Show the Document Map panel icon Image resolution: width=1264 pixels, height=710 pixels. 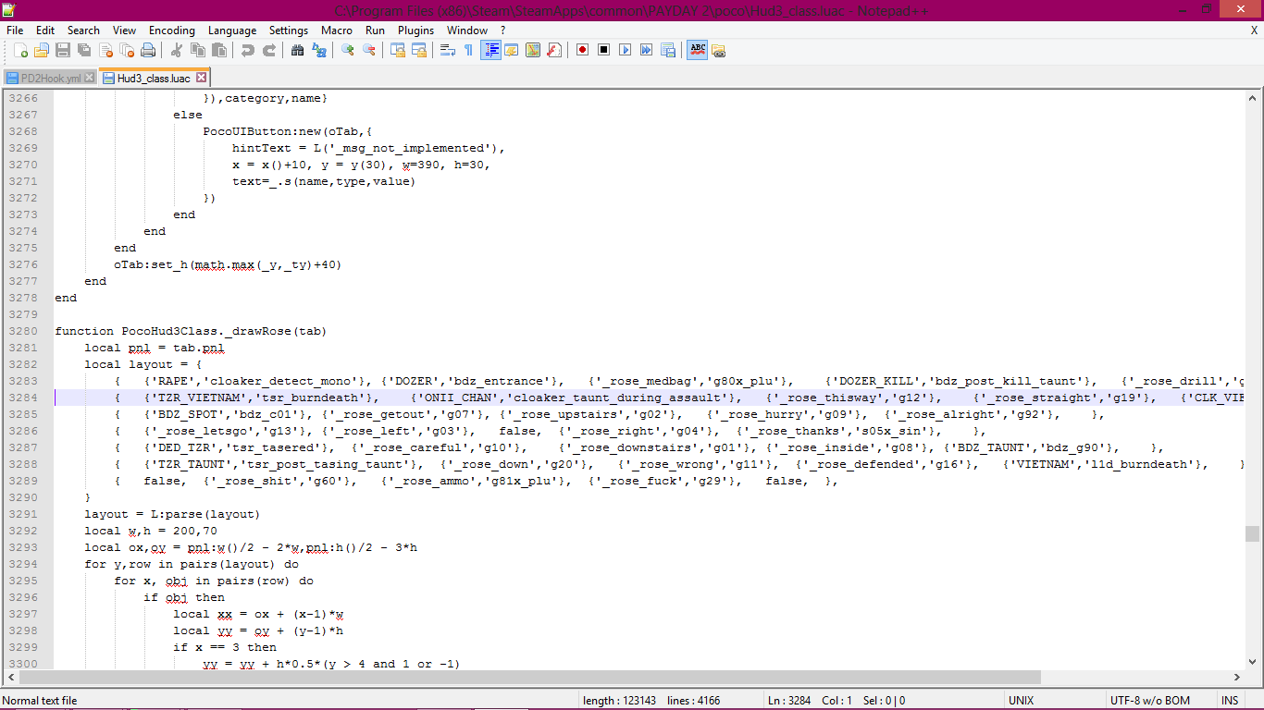pyautogui.click(x=532, y=50)
